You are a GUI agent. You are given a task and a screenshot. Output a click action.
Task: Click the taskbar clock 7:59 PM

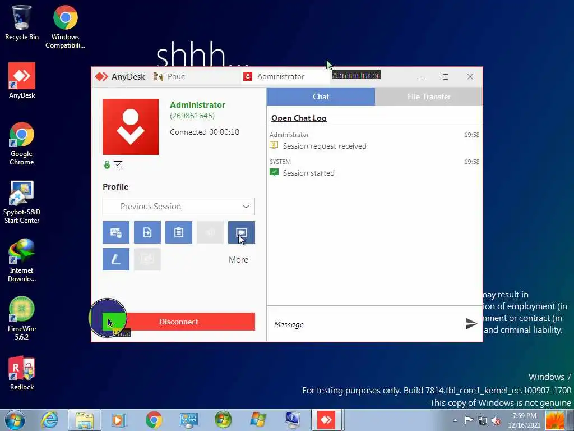click(524, 420)
